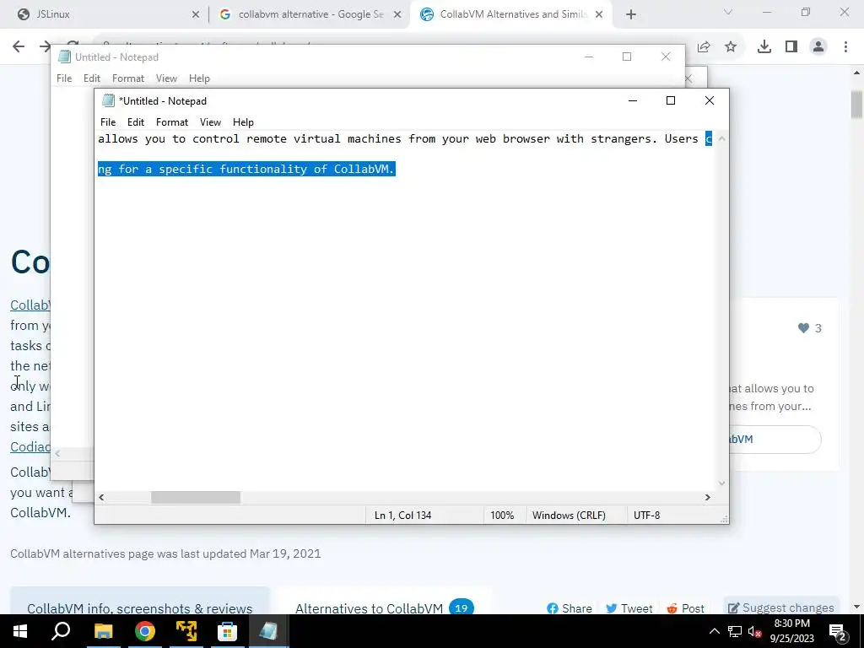Screen dimensions: 864x648
Task: Like CollabVM with the heart icon
Action: pyautogui.click(x=803, y=328)
